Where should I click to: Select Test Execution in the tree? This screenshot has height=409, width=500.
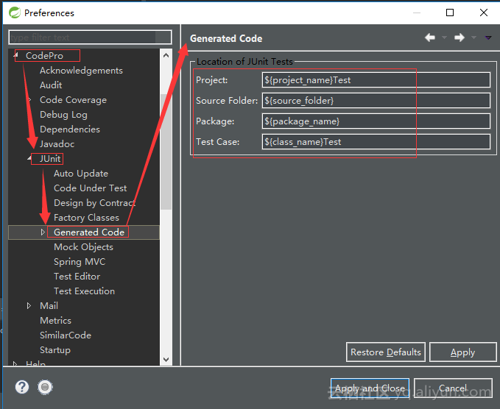(x=84, y=291)
